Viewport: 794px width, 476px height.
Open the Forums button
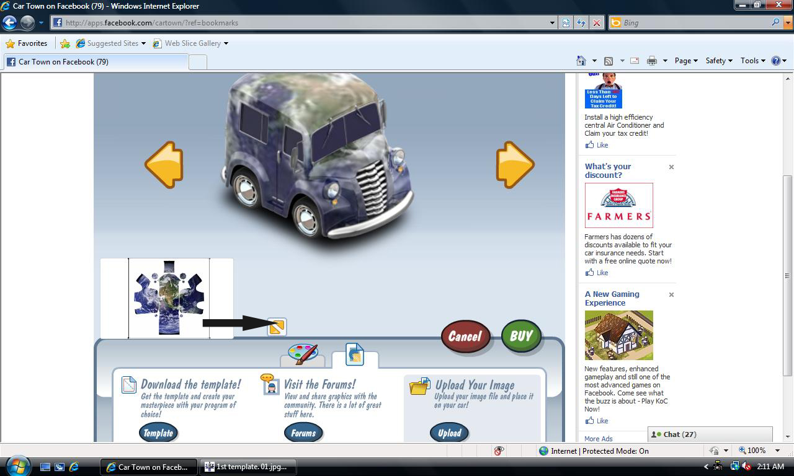[303, 433]
